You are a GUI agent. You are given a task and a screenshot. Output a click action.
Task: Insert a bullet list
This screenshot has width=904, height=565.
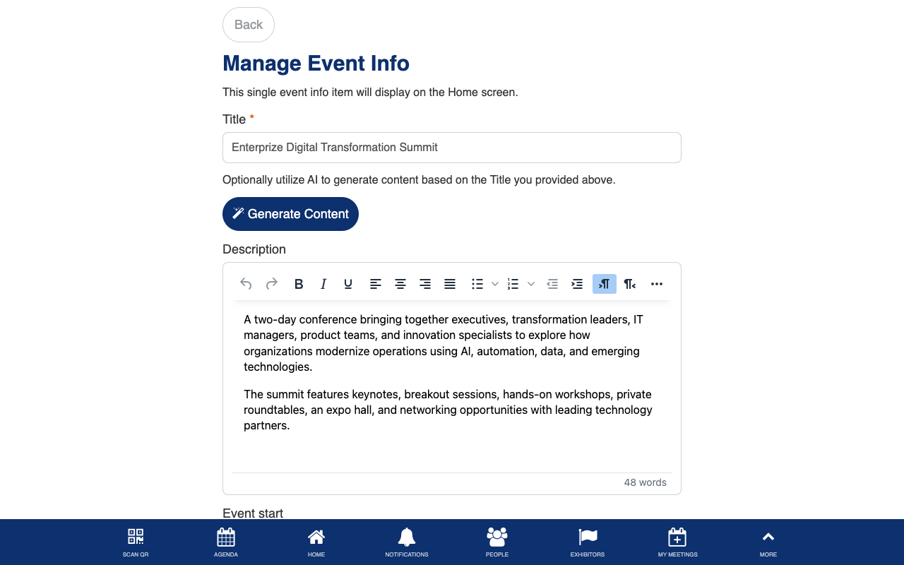point(477,284)
